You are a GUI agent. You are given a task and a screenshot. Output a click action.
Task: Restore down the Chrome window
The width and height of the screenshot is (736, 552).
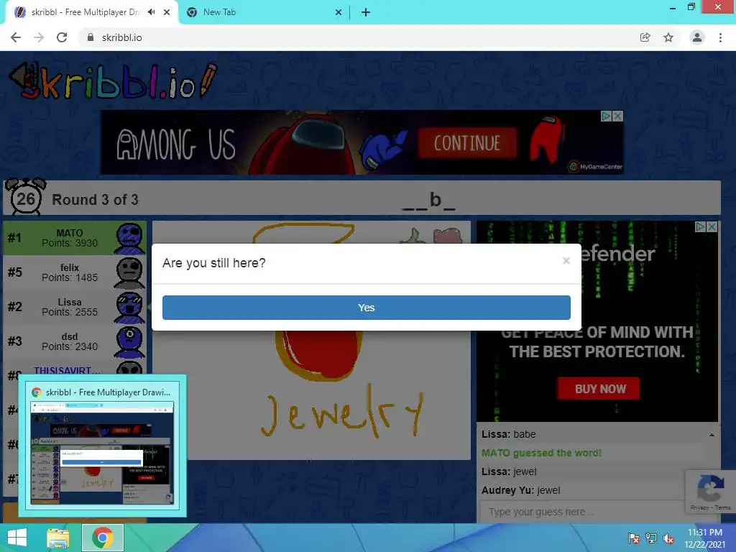(691, 6)
